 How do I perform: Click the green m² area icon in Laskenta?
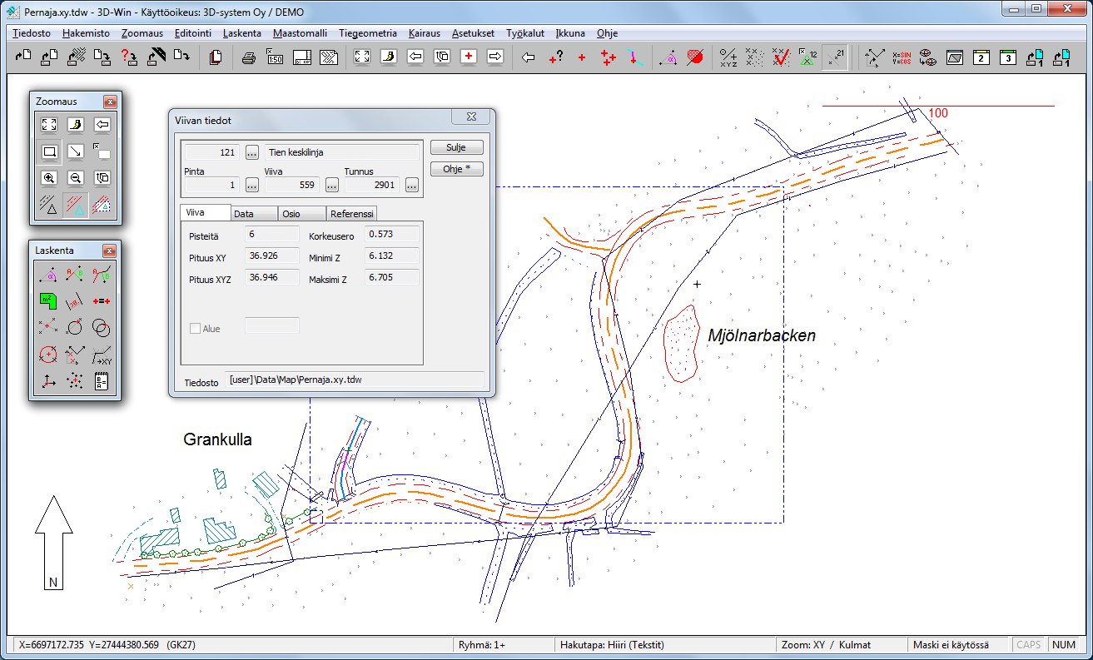(49, 300)
